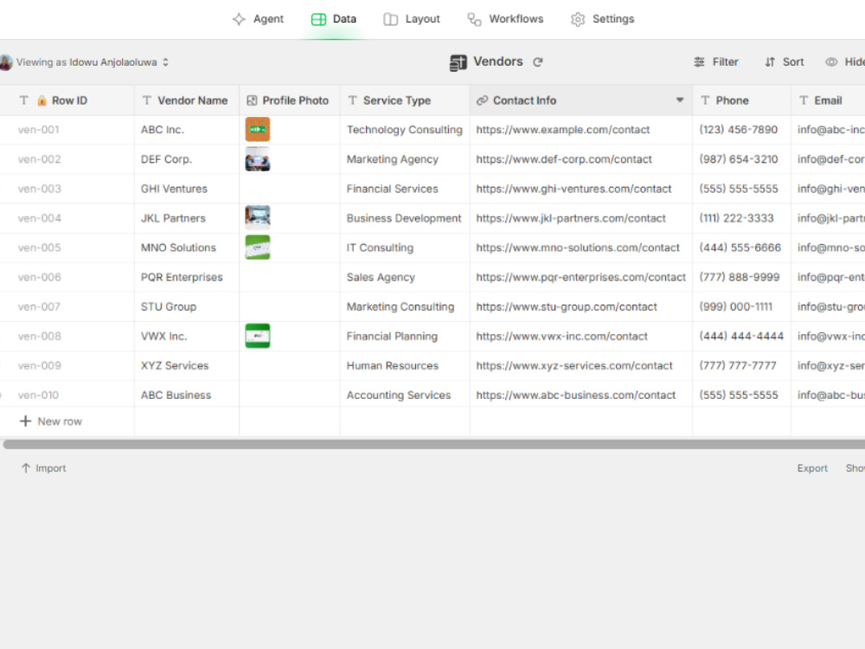Open the Agent tab
The image size is (865, 649).
(x=258, y=19)
